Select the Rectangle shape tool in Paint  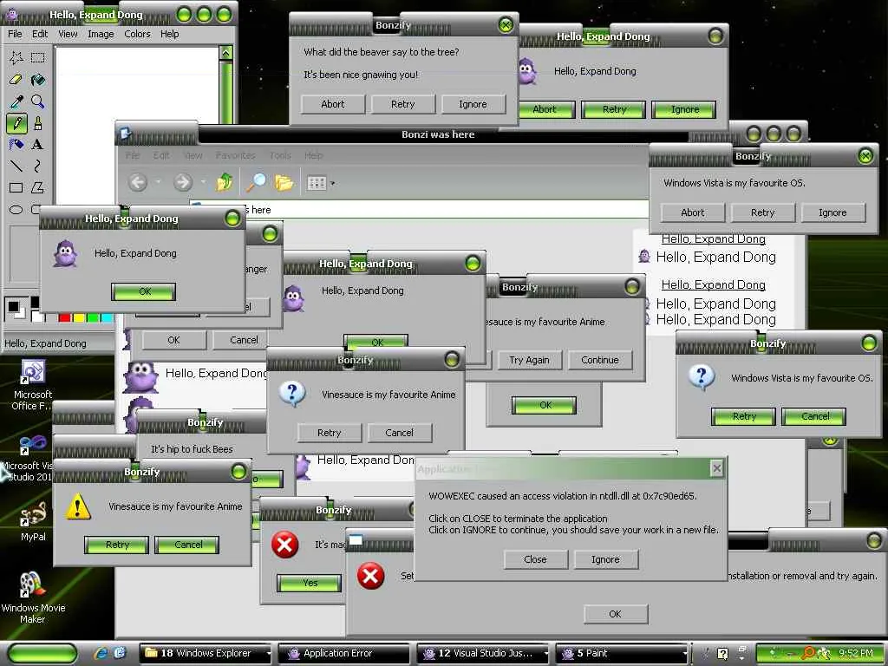click(16, 187)
